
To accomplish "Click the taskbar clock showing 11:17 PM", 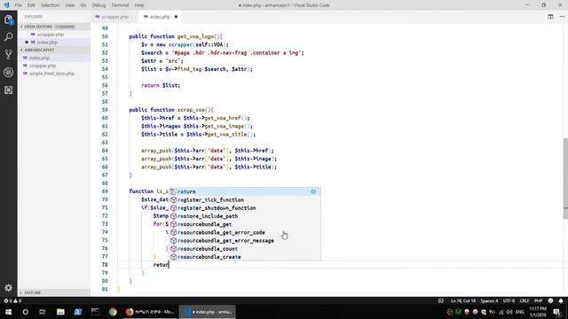I will click(538, 312).
